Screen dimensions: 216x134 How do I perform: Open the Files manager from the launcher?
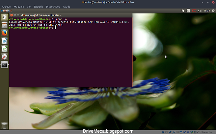tap(4, 25)
